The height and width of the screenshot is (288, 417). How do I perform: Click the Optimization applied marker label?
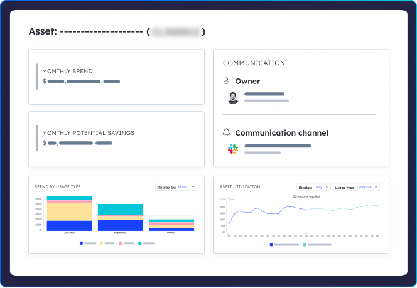pos(306,196)
